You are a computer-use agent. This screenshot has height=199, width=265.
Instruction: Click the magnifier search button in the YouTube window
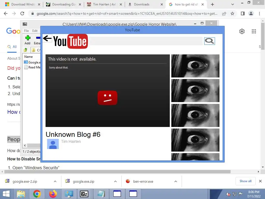click(209, 41)
